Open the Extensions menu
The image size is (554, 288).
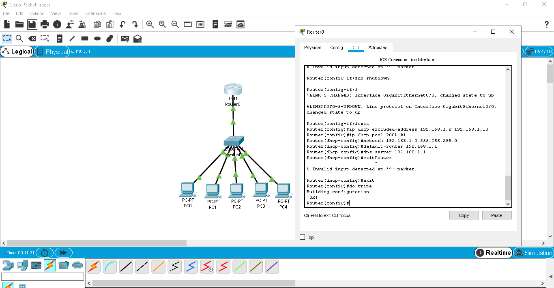[95, 13]
